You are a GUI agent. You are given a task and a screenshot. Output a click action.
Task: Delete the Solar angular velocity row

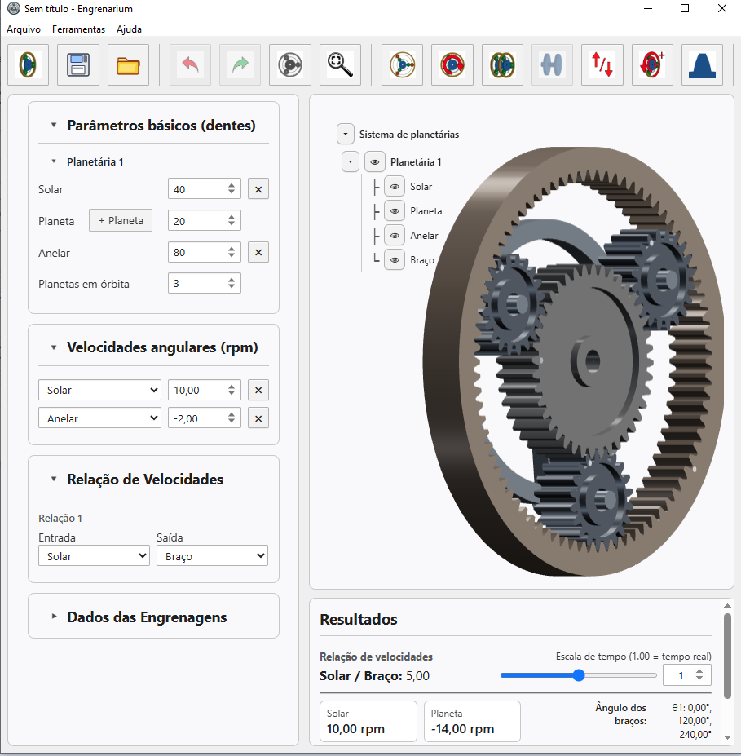tap(258, 390)
